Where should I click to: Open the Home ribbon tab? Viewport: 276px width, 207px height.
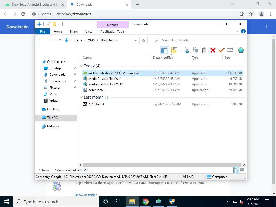pos(58,32)
